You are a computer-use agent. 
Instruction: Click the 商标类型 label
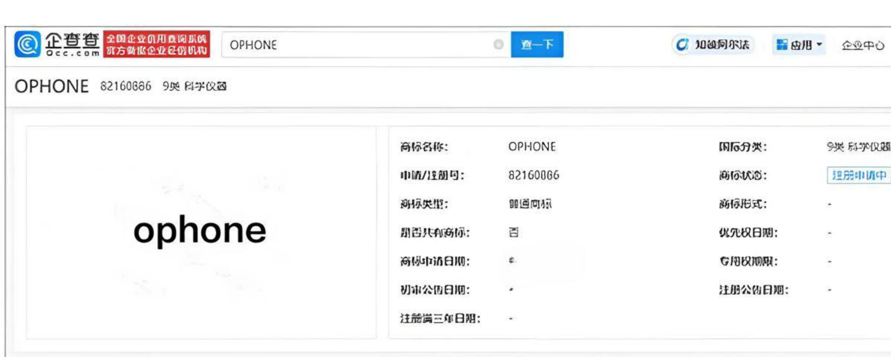[424, 204]
